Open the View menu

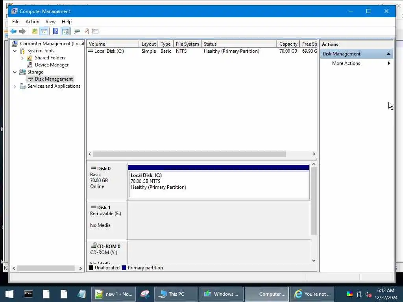pos(50,22)
